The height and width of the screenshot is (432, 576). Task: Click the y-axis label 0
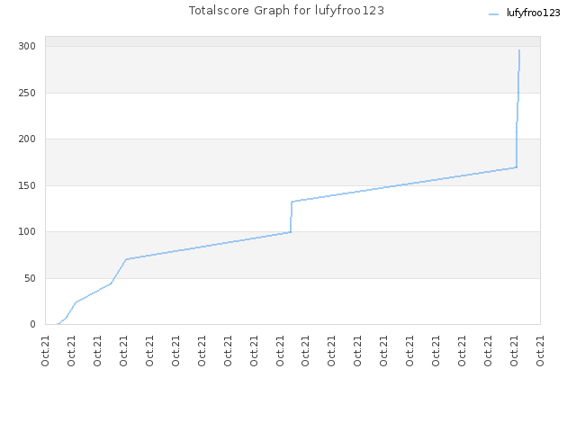point(33,324)
